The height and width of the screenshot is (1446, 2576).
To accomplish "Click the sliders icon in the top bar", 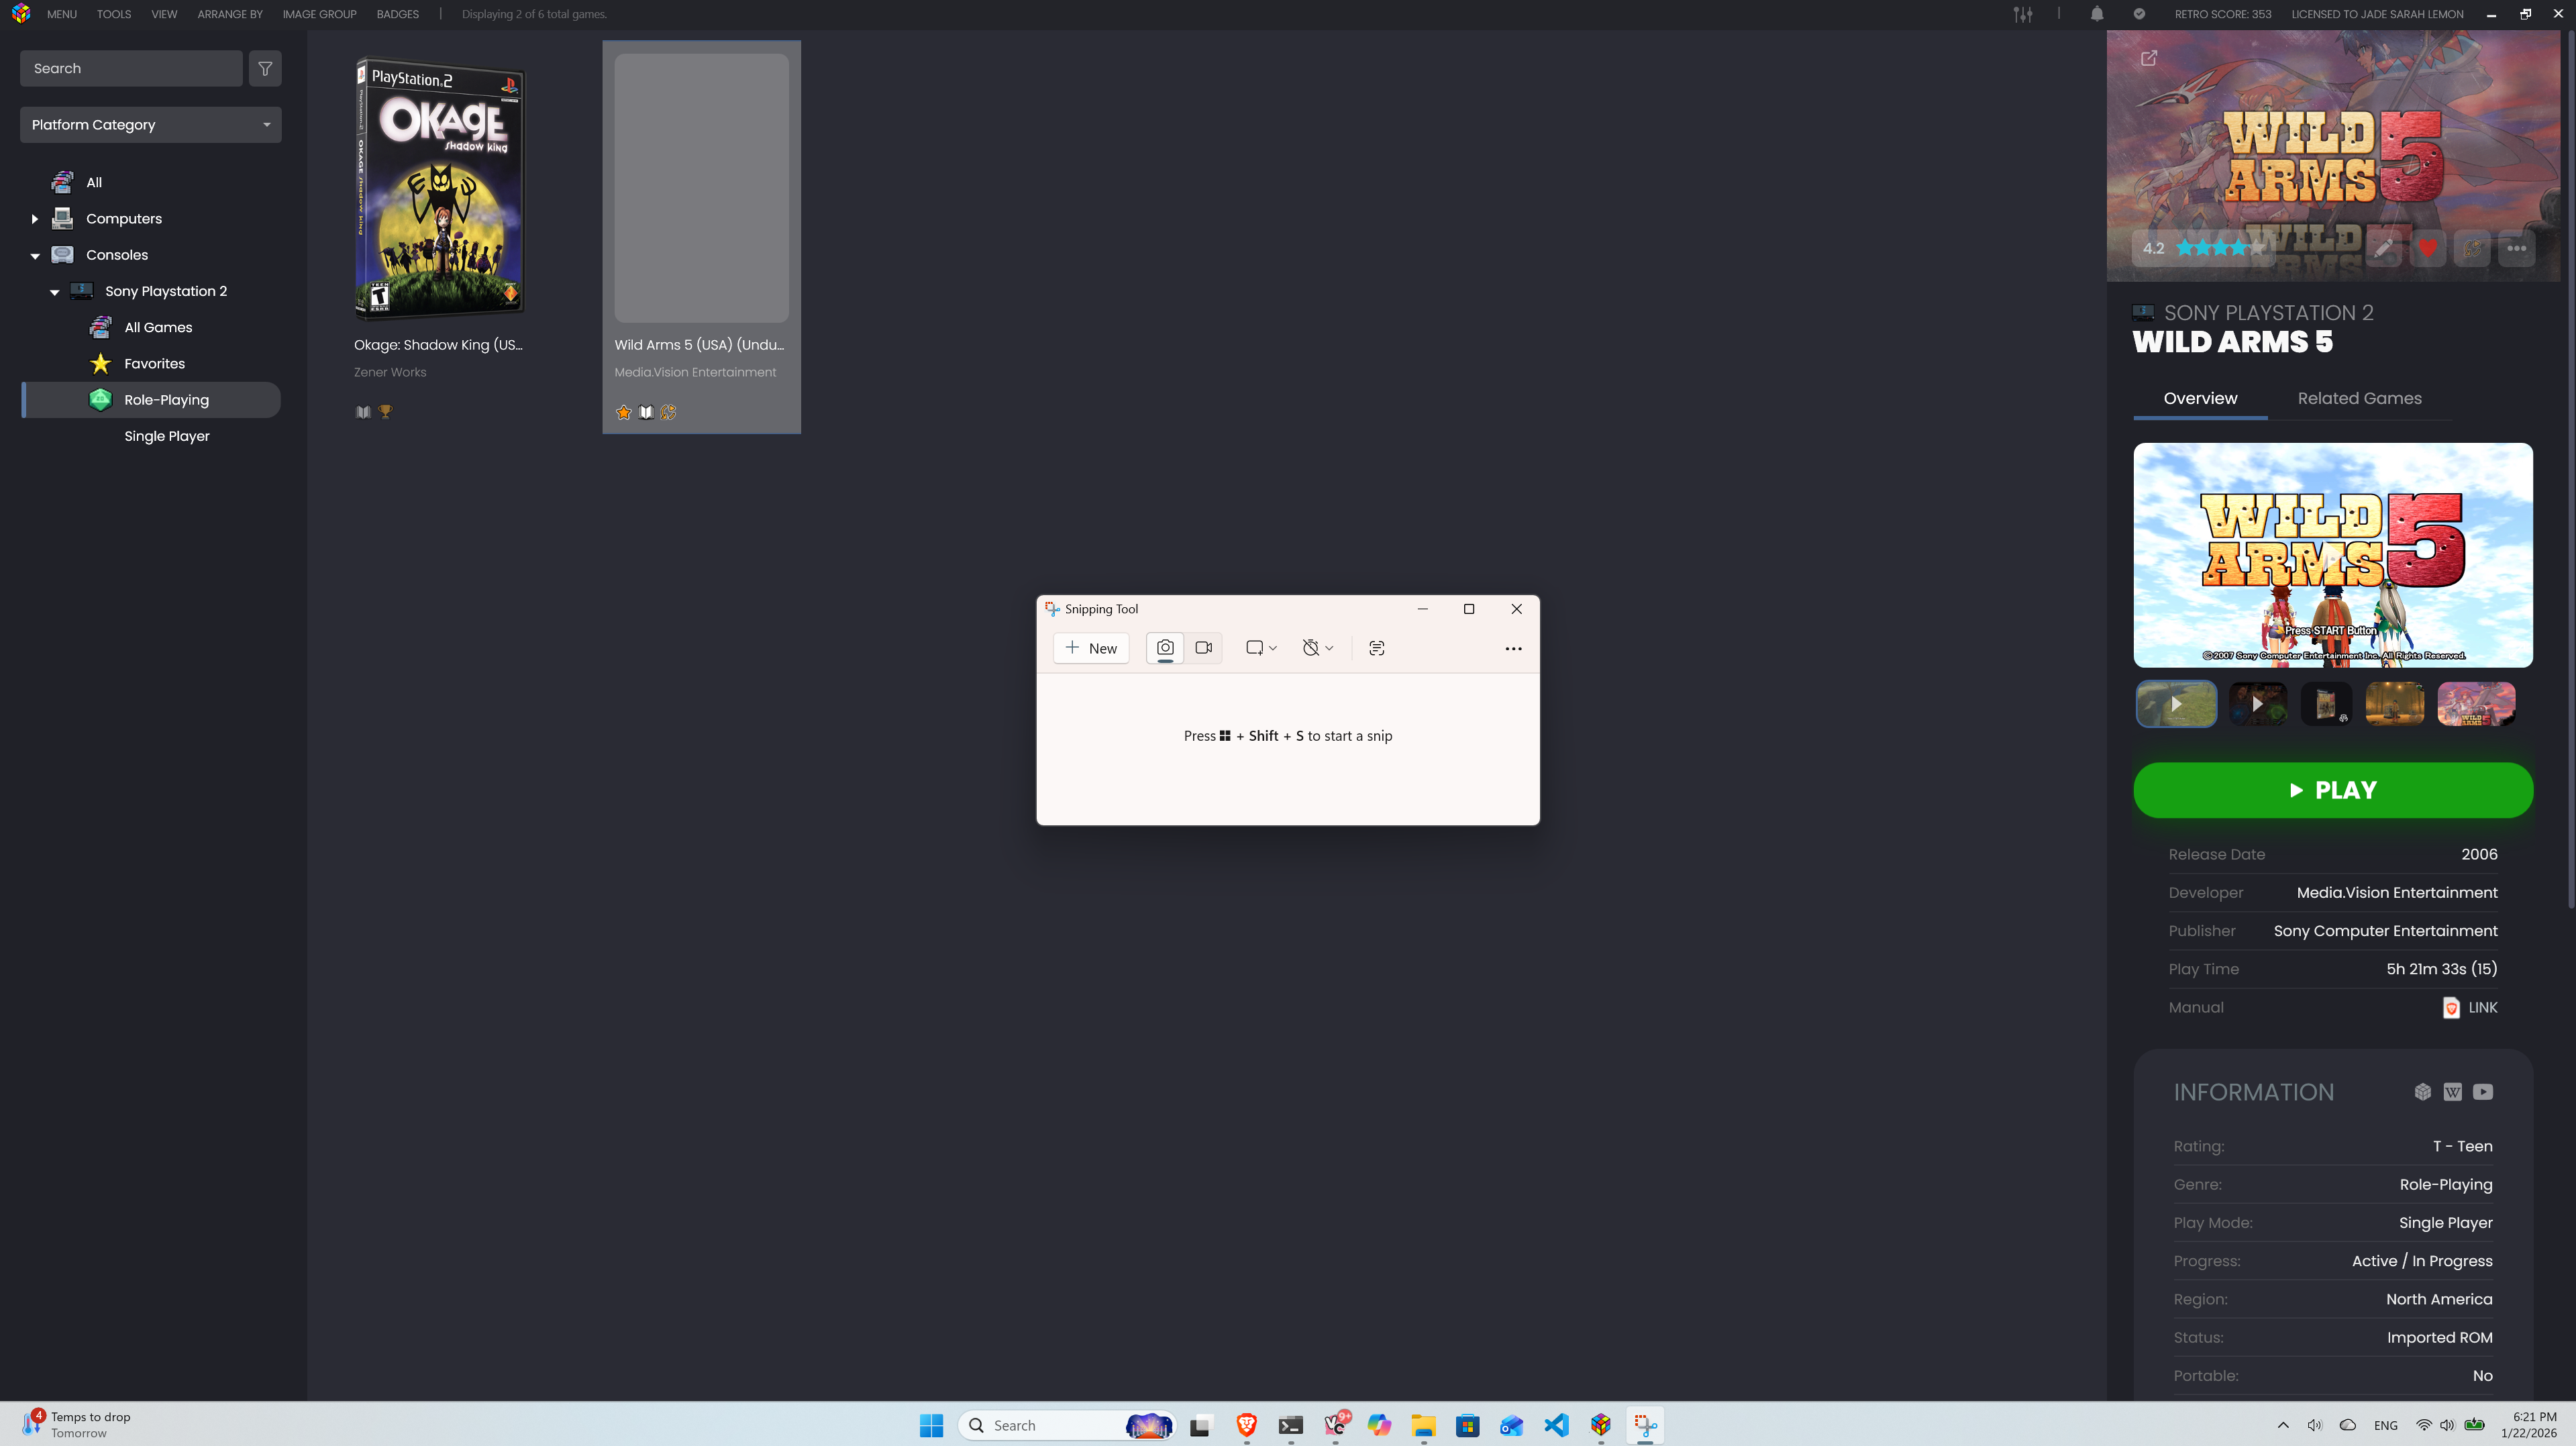I will pos(2023,14).
